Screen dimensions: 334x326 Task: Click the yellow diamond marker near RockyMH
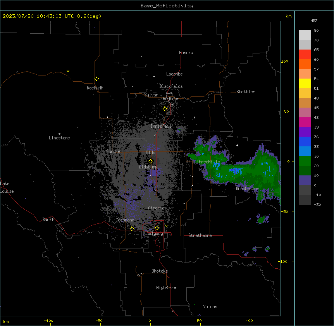[97, 79]
